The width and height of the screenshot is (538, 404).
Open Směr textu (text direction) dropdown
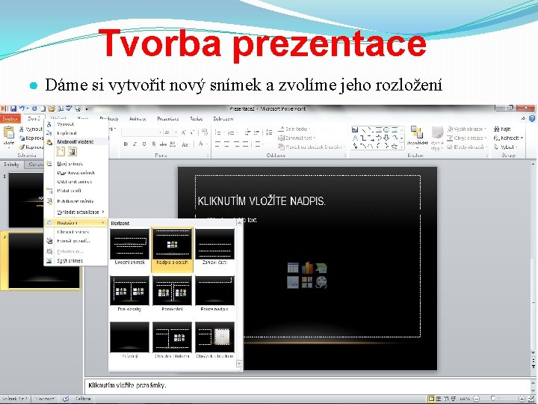click(x=294, y=129)
